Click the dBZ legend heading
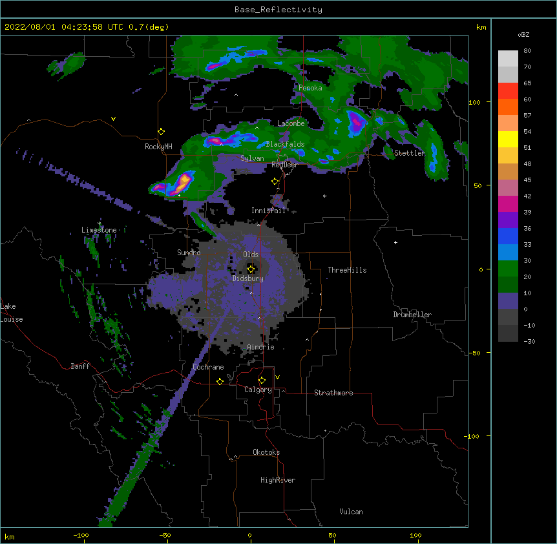The image size is (557, 544). coord(523,35)
